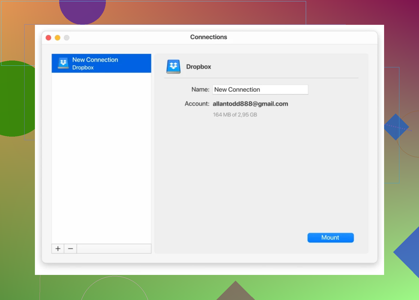Click the storage usage text 164 MB of 2,95 GB
Image resolution: width=419 pixels, height=300 pixels.
pyautogui.click(x=235, y=115)
